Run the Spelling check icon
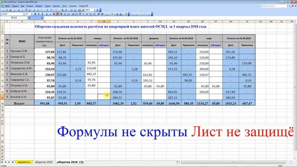This screenshot has height=167, width=297. click(26, 10)
